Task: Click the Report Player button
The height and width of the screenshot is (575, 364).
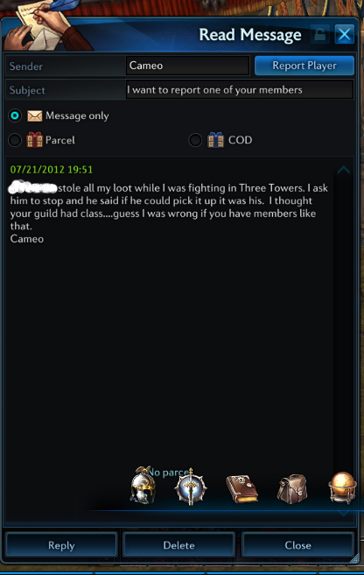Action: [x=304, y=66]
